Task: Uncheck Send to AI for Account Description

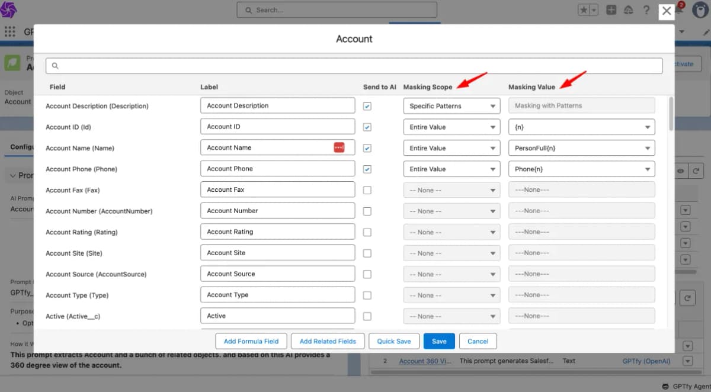Action: 367,106
